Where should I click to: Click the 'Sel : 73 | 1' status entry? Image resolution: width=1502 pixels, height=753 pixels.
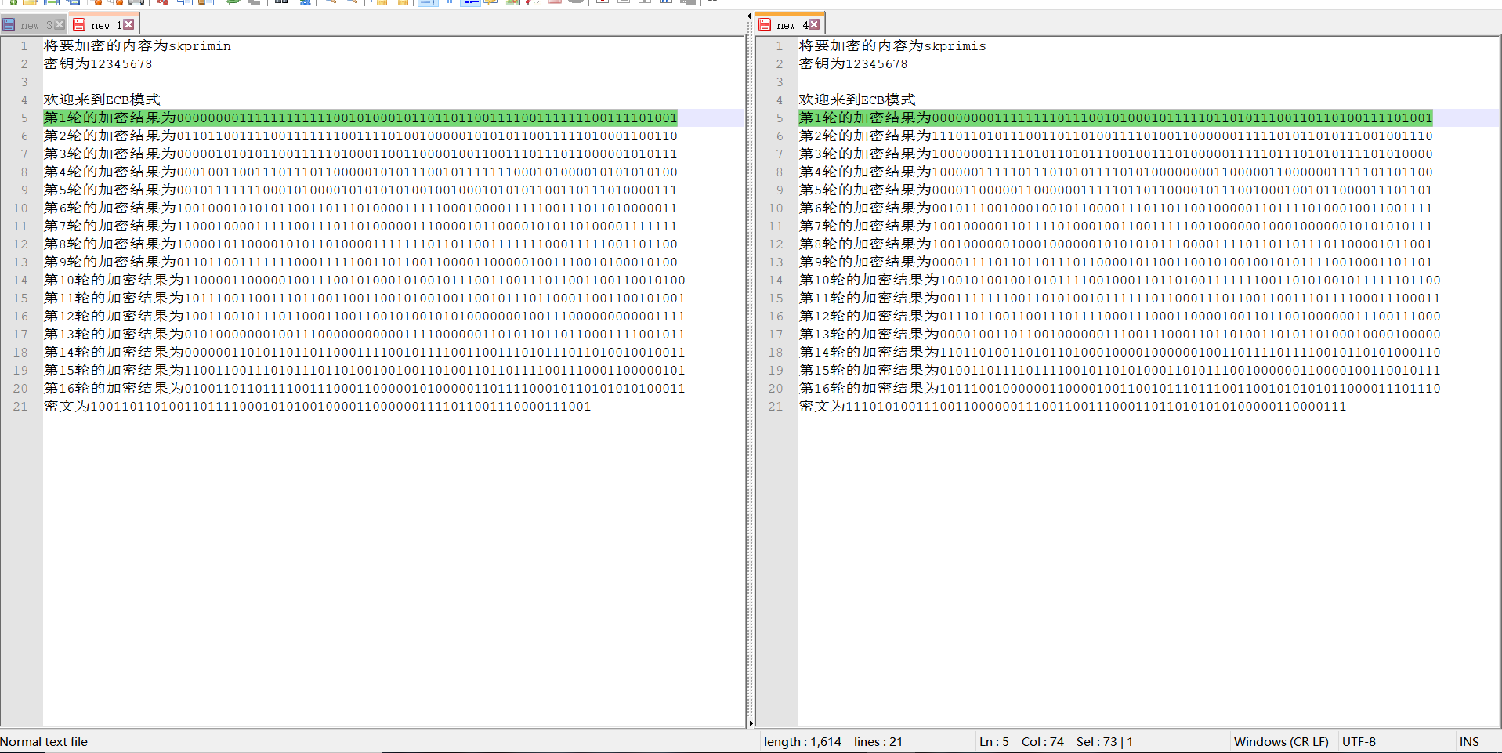pos(1105,742)
